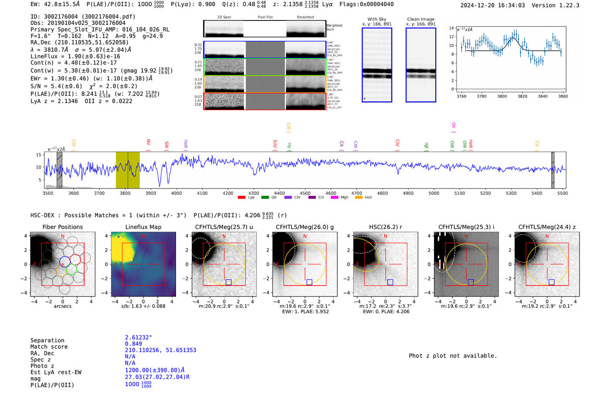Click the 'LyA z = 2.1346' text
610x415 pixels.
point(54,101)
